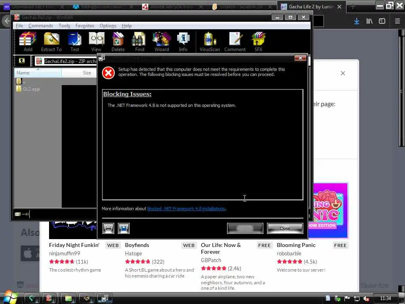Image resolution: width=405 pixels, height=304 pixels.
Task: Click the Comment icon in WinRAR toolbar
Action: point(235,42)
